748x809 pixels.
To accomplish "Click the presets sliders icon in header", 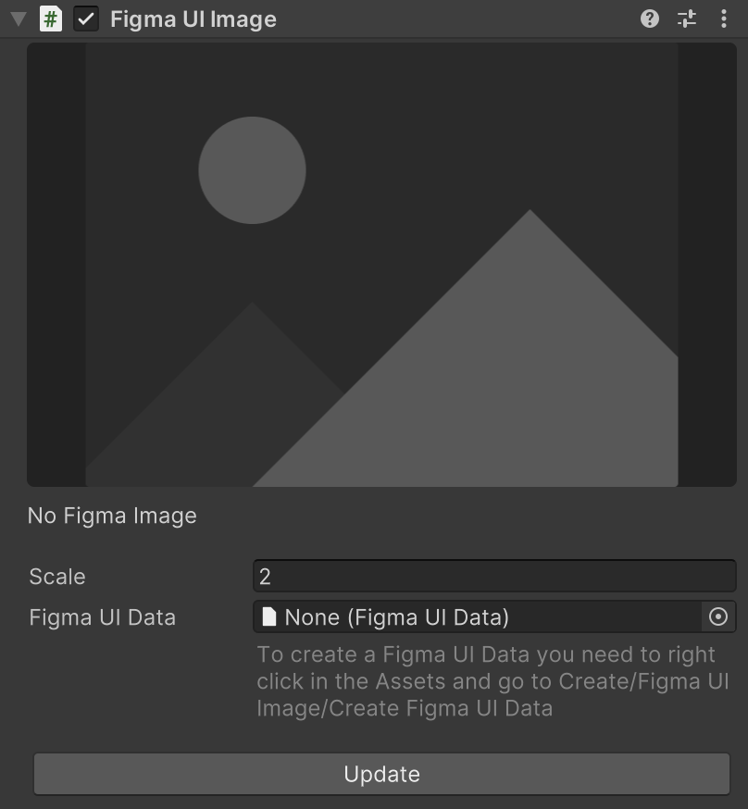I will 687,19.
